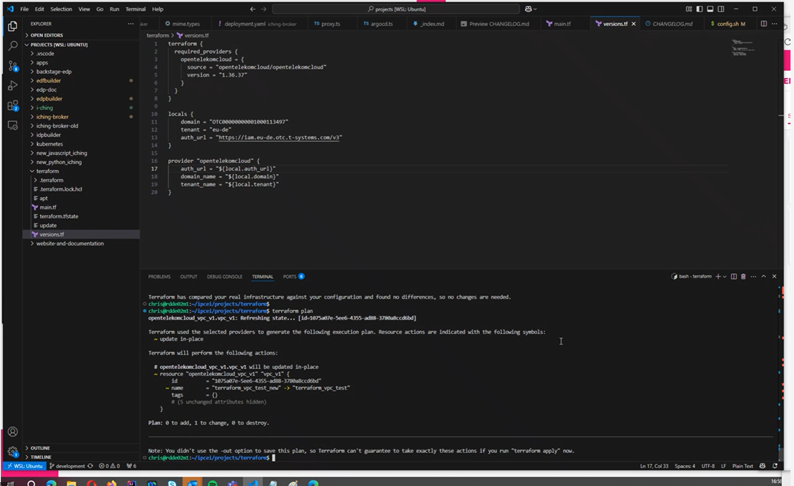794x486 pixels.
Task: Switch to the Ports panel tab
Action: coord(293,276)
